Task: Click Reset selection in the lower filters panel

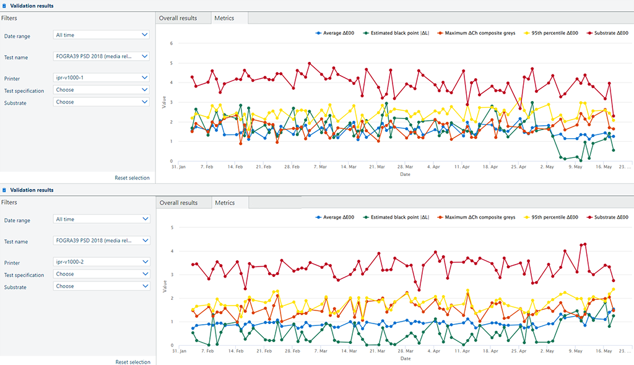Action: (132, 362)
